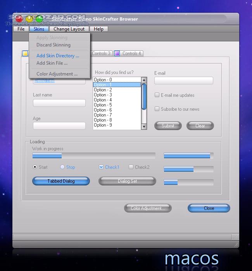
Task: Click the purple Controls 4 tab icon
Action: coord(117,53)
